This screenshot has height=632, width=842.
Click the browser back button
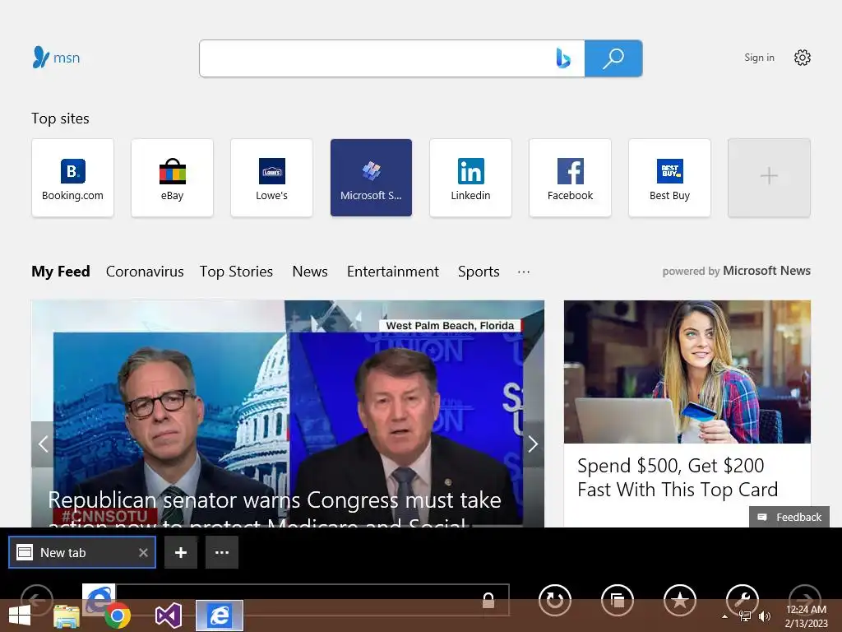click(x=36, y=600)
